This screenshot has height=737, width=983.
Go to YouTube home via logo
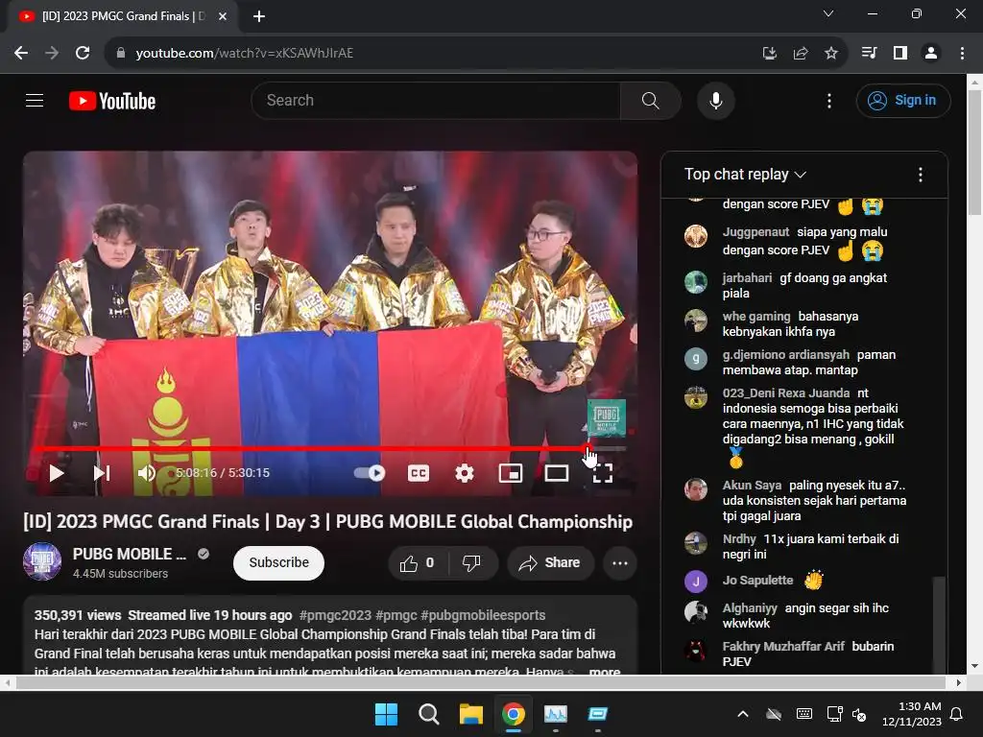coord(112,101)
